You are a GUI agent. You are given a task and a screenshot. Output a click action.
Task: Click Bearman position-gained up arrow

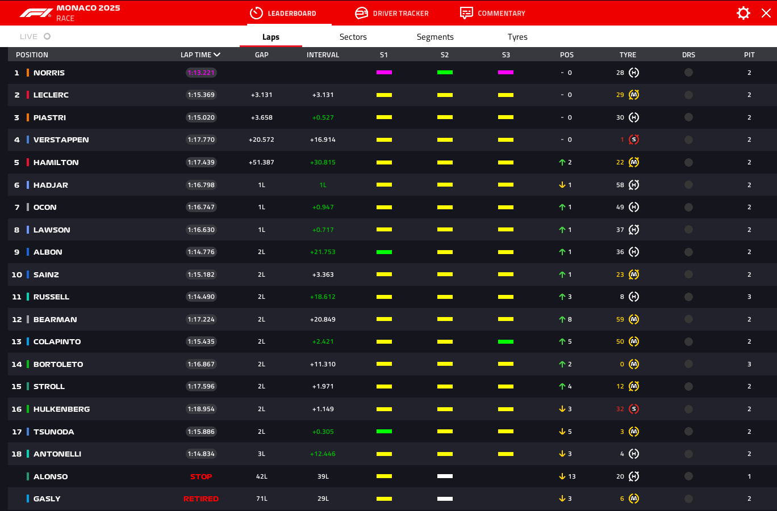click(562, 319)
